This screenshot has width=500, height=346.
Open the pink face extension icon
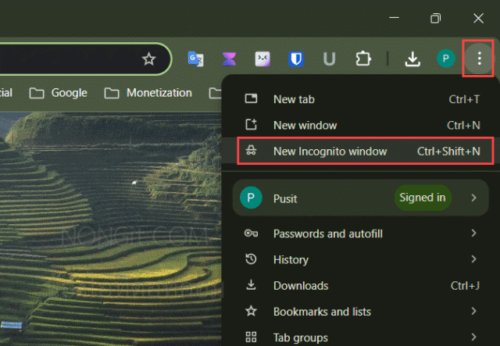(x=262, y=59)
